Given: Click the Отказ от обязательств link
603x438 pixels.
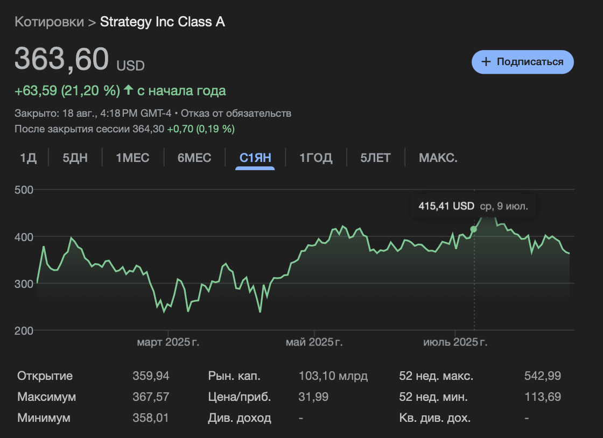Looking at the screenshot, I should tap(236, 114).
